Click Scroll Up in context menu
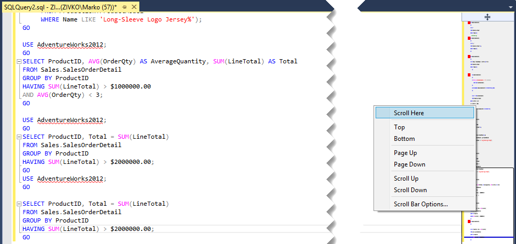The width and height of the screenshot is (516, 244). (x=406, y=179)
